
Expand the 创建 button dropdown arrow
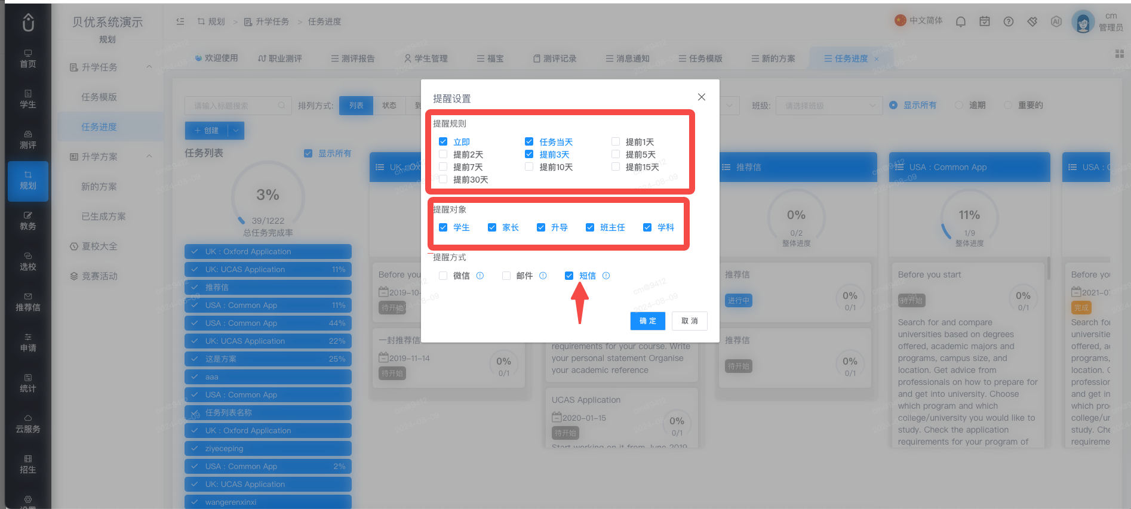click(x=236, y=130)
